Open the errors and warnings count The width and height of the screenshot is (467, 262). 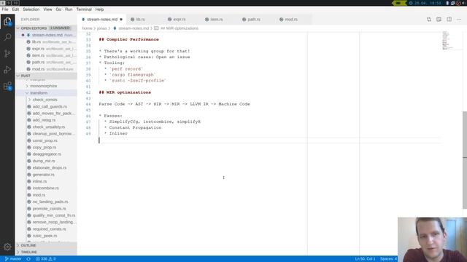tap(46, 259)
